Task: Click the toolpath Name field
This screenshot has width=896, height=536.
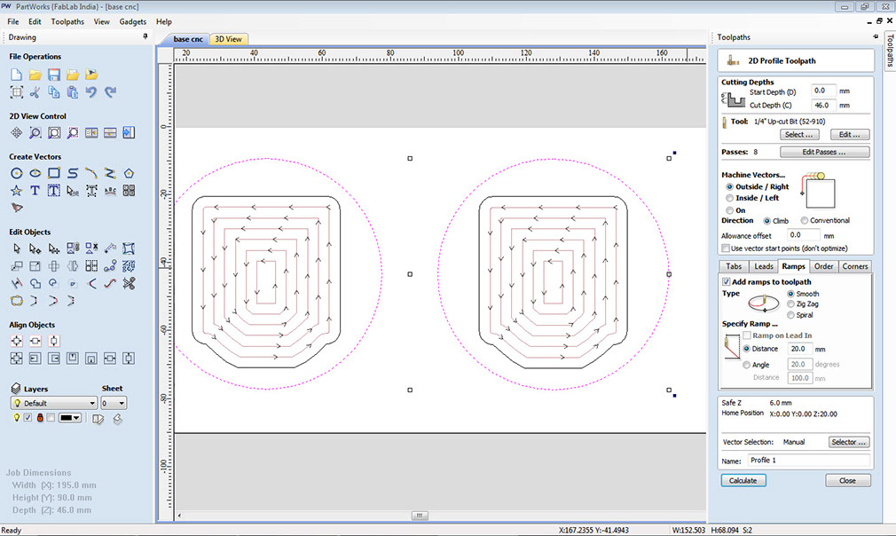Action: 808,461
